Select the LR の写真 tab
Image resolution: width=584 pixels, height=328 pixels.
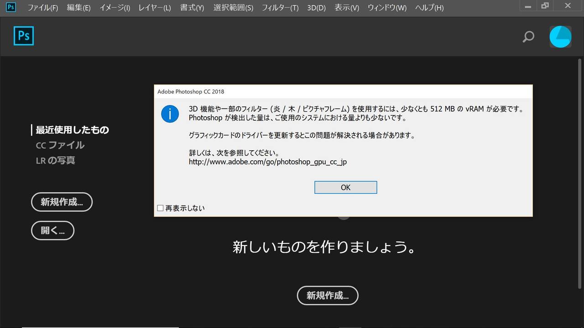[x=55, y=160]
